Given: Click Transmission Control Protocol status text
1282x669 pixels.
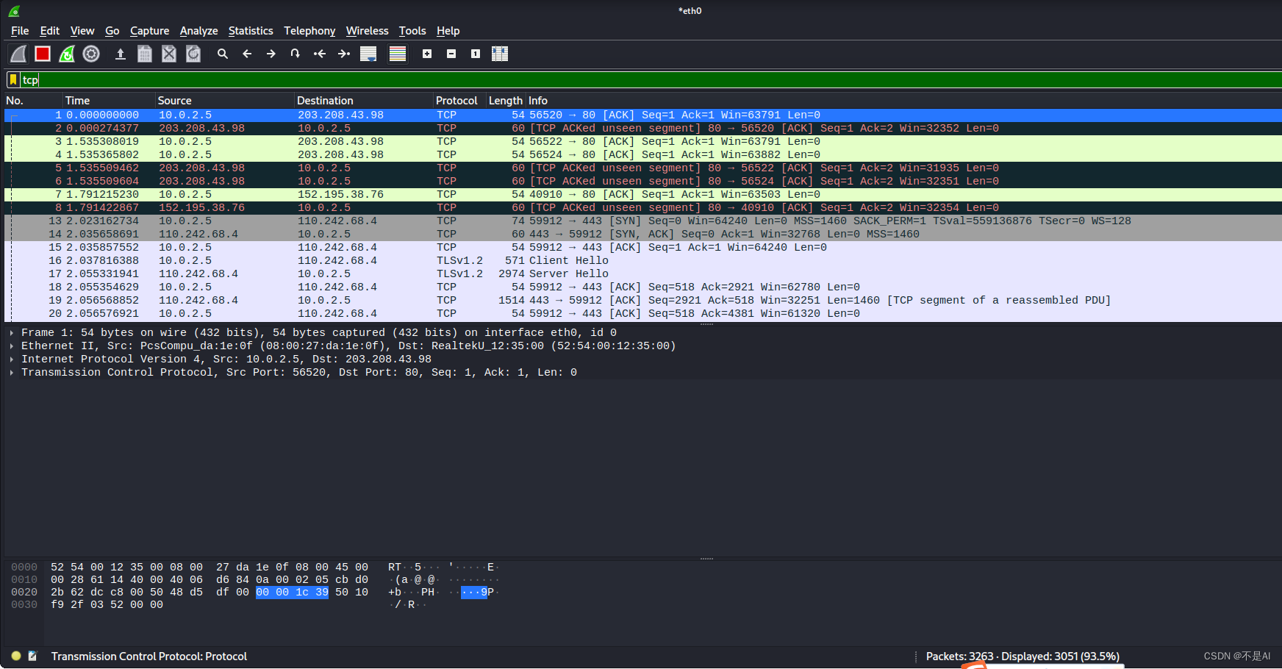Looking at the screenshot, I should pyautogui.click(x=149, y=657).
